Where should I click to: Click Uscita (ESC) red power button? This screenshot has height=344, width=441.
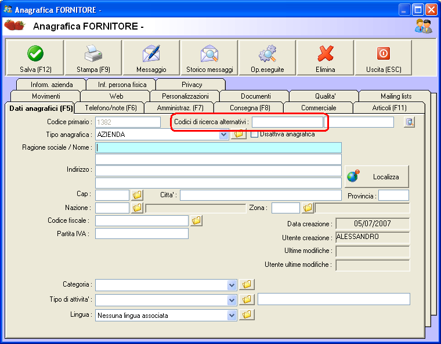coord(384,57)
